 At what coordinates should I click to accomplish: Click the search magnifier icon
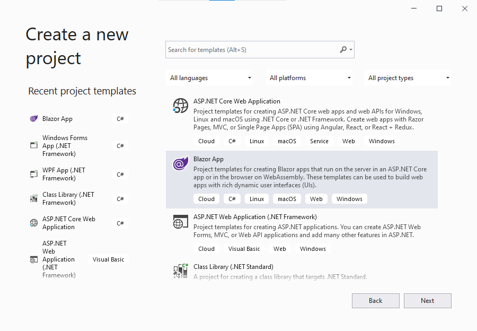[343, 49]
